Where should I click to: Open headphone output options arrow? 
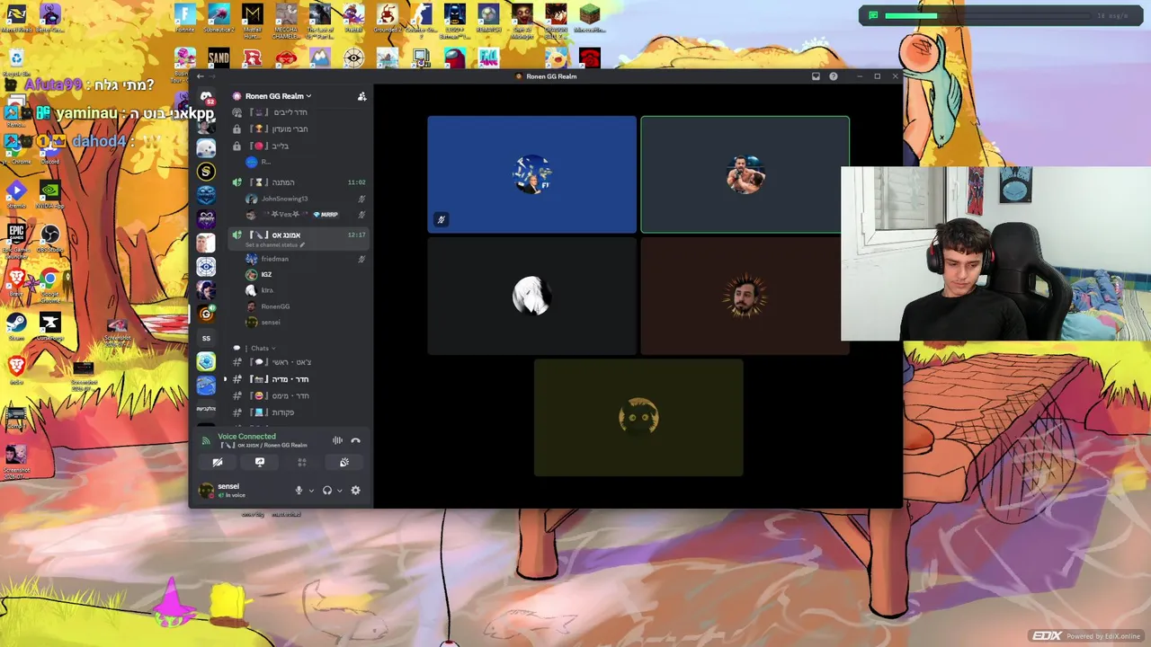coord(339,491)
